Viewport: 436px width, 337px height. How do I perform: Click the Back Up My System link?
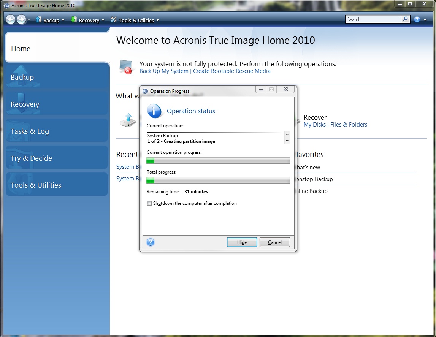pos(164,71)
